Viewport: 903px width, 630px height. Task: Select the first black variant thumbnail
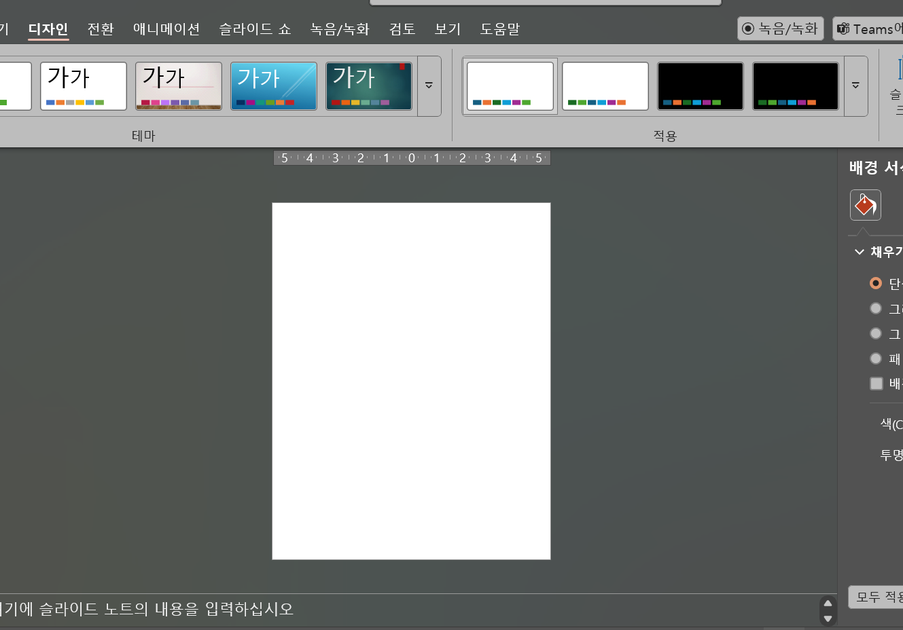click(701, 86)
